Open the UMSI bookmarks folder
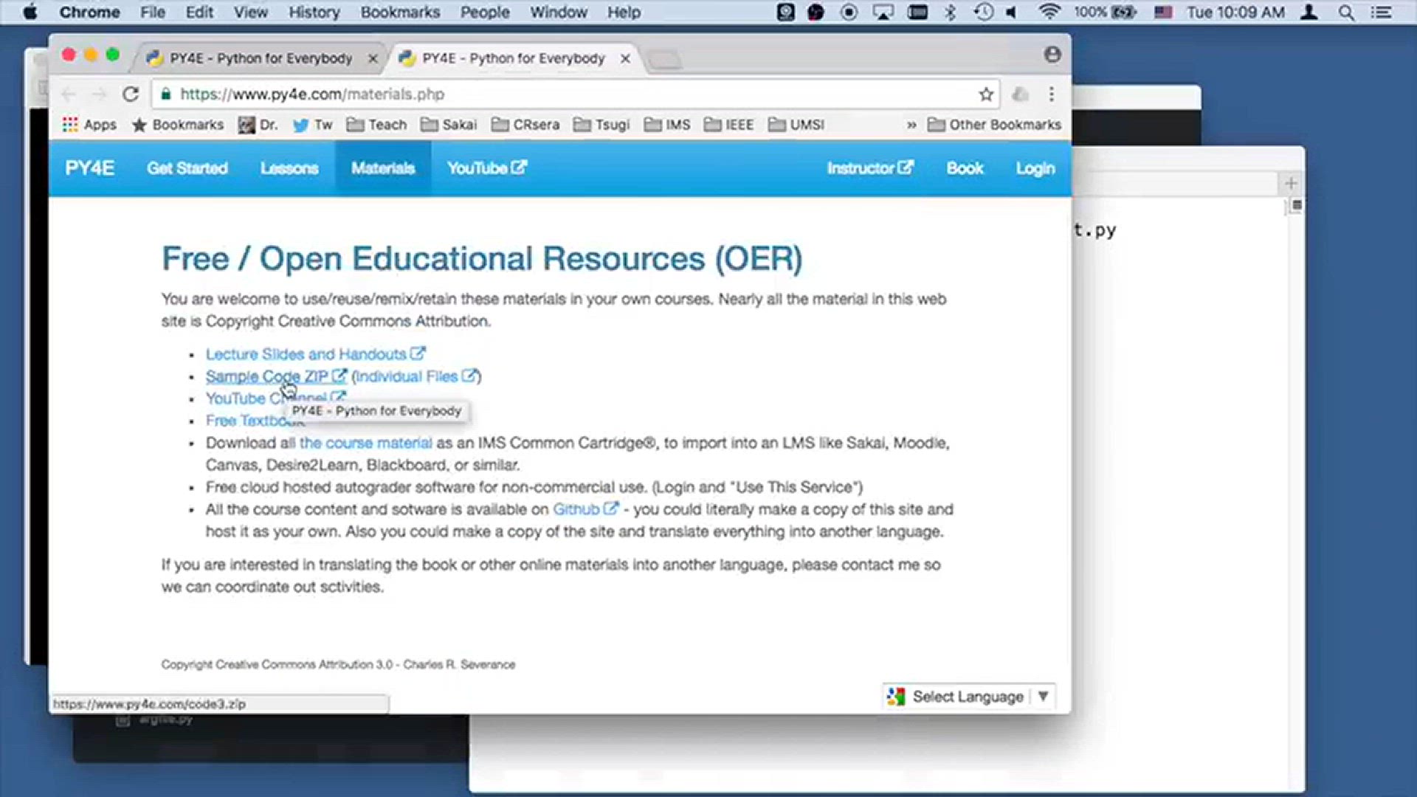The height and width of the screenshot is (797, 1417). click(796, 125)
